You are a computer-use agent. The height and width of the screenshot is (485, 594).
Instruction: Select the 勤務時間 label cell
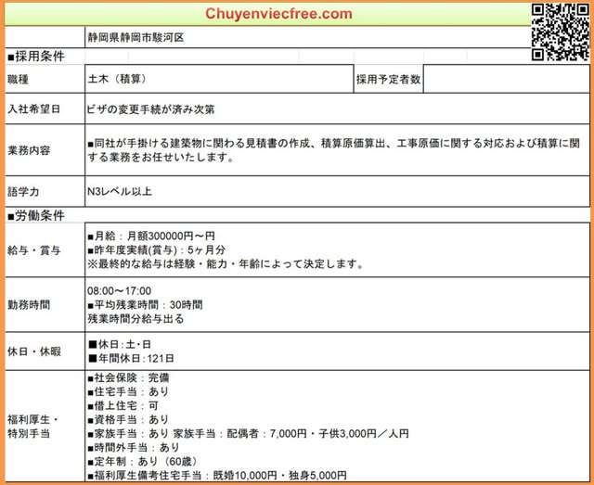pyautogui.click(x=29, y=304)
